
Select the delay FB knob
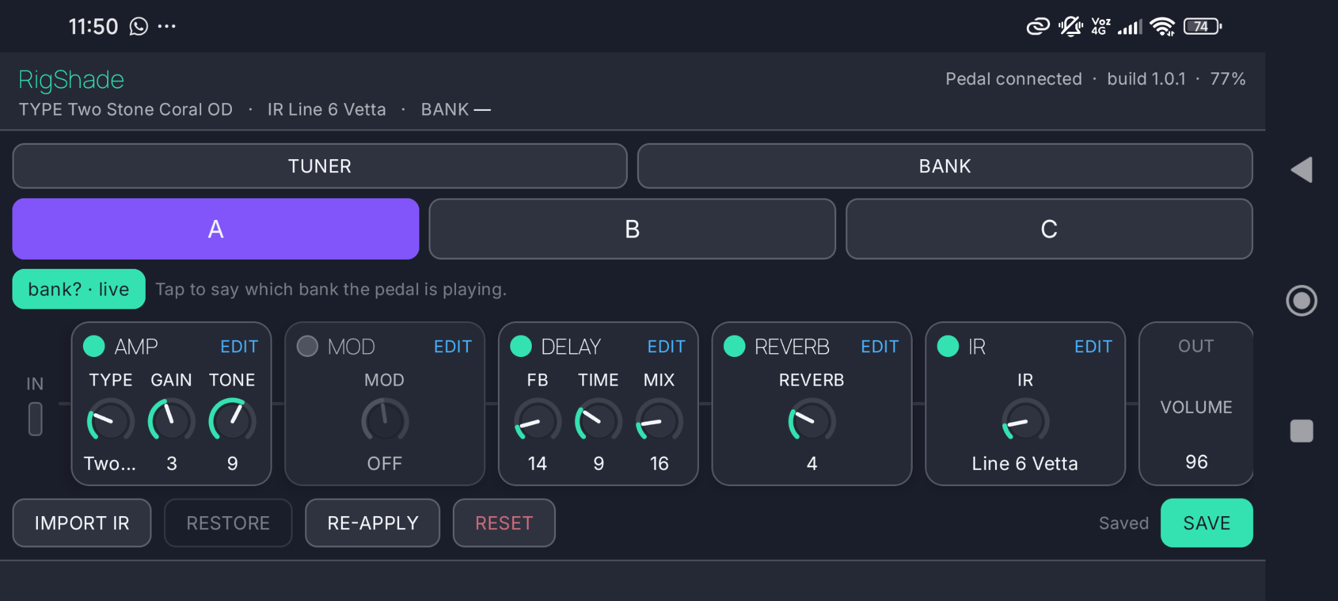point(538,422)
